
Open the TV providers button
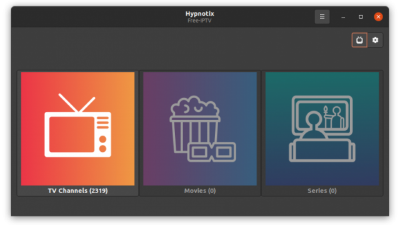pos(359,40)
